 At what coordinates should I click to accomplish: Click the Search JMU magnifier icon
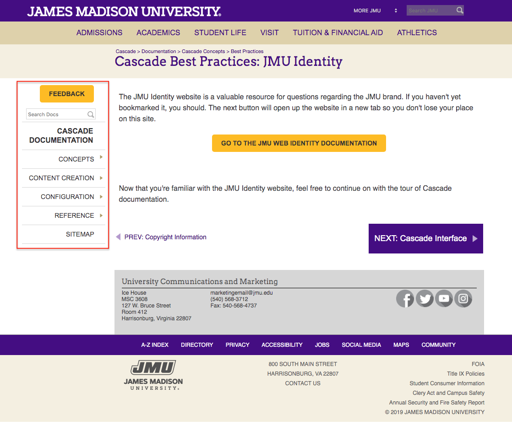pos(459,11)
